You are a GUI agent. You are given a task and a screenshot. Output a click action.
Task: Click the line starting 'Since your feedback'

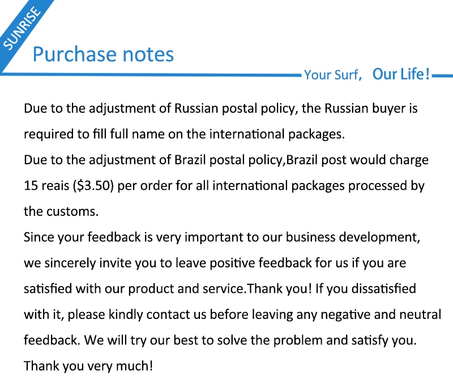point(222,237)
